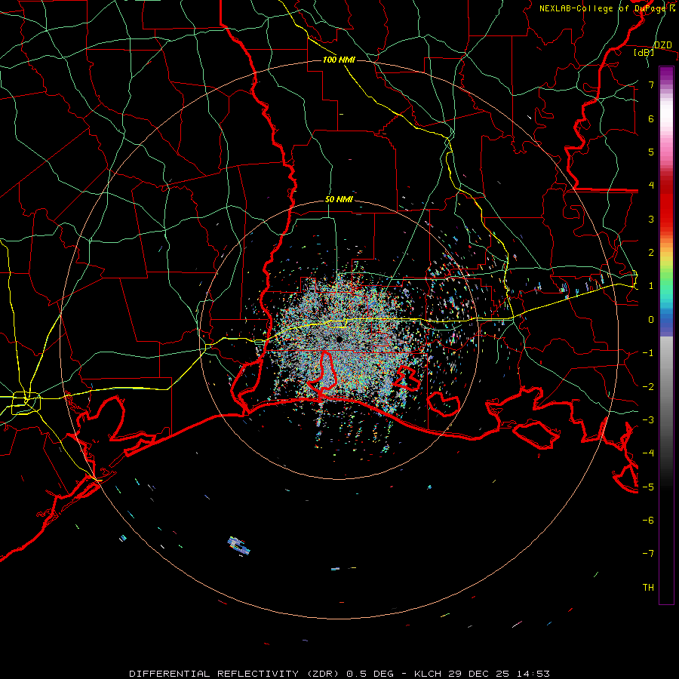The height and width of the screenshot is (679, 679).
Task: Click the -2 dB legend value
Action: click(648, 387)
